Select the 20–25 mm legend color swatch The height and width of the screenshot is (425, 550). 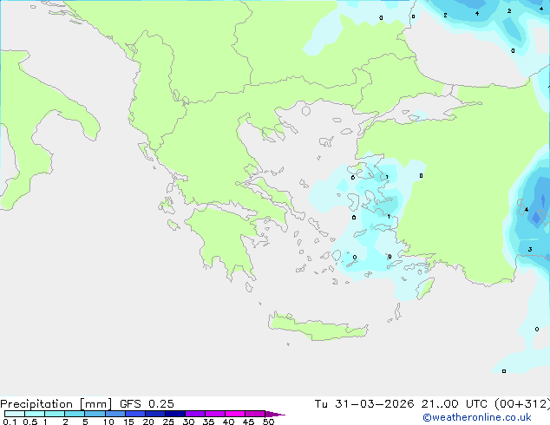[155, 414]
